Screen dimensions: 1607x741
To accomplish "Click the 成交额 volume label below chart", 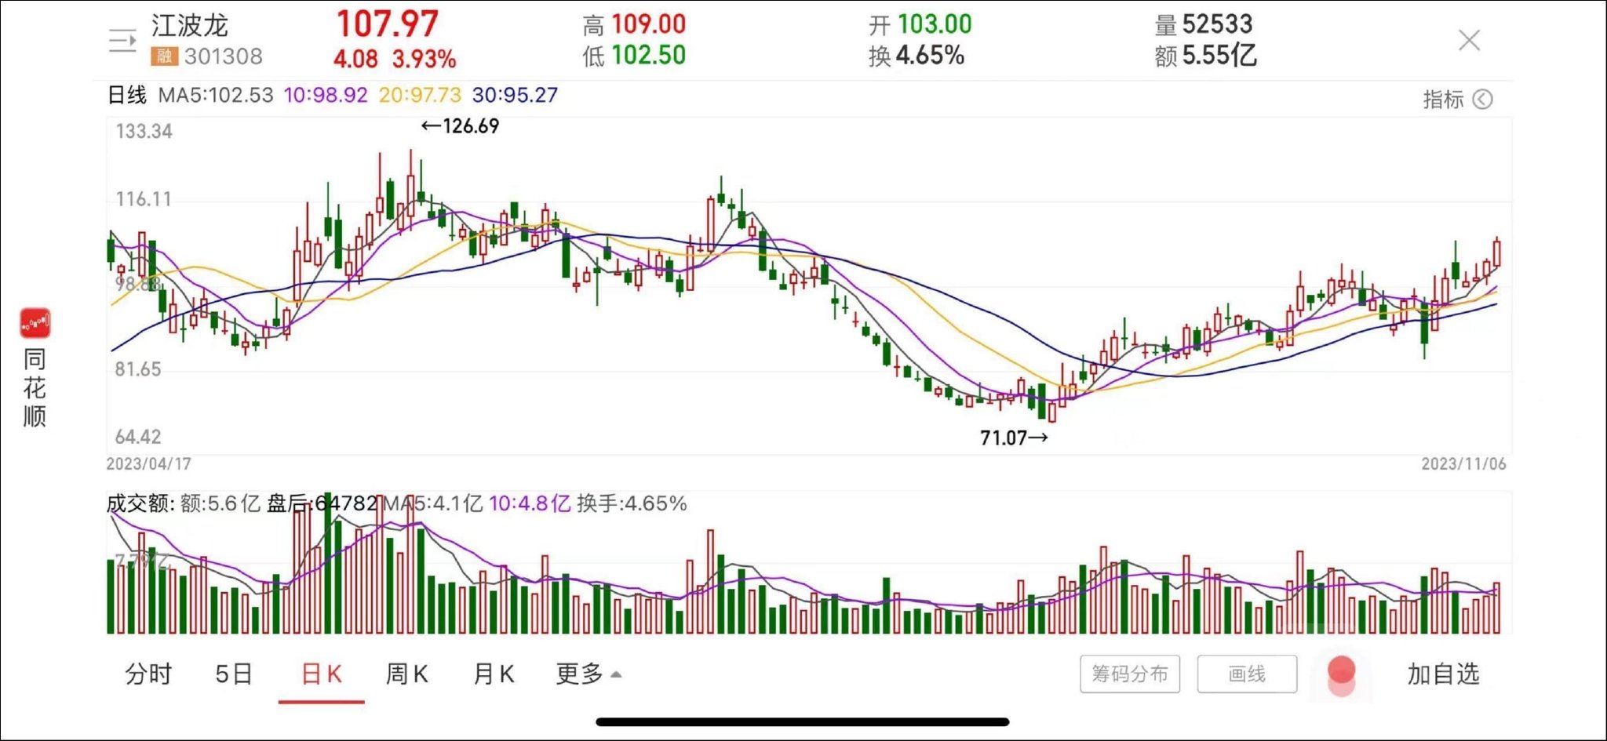I will (137, 506).
